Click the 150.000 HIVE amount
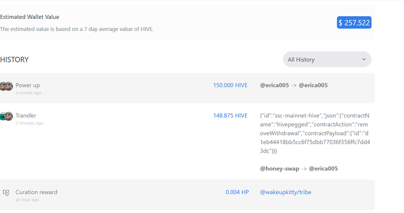Screen dimensions: 404x213 pos(230,86)
